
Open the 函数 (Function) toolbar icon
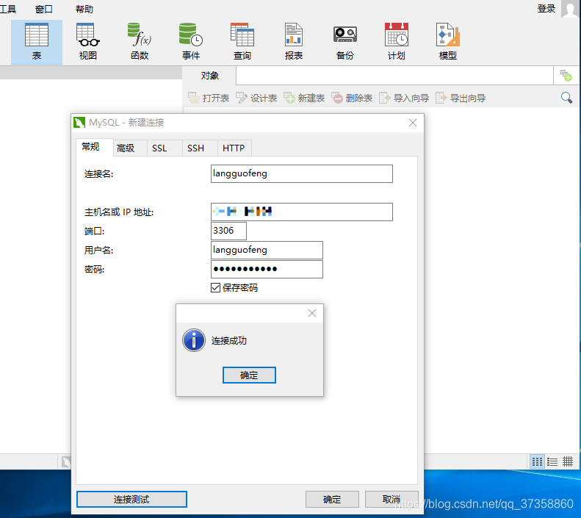[140, 42]
